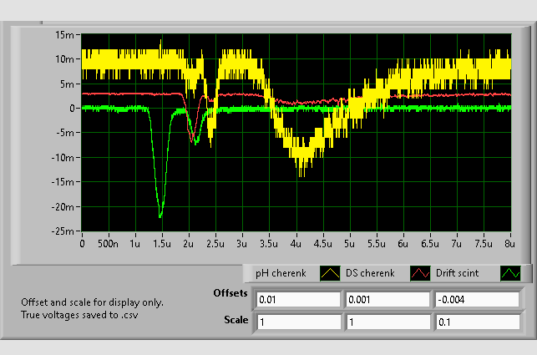Click the green Drift scint plot legend icon
This screenshot has width=537, height=355.
tap(509, 273)
